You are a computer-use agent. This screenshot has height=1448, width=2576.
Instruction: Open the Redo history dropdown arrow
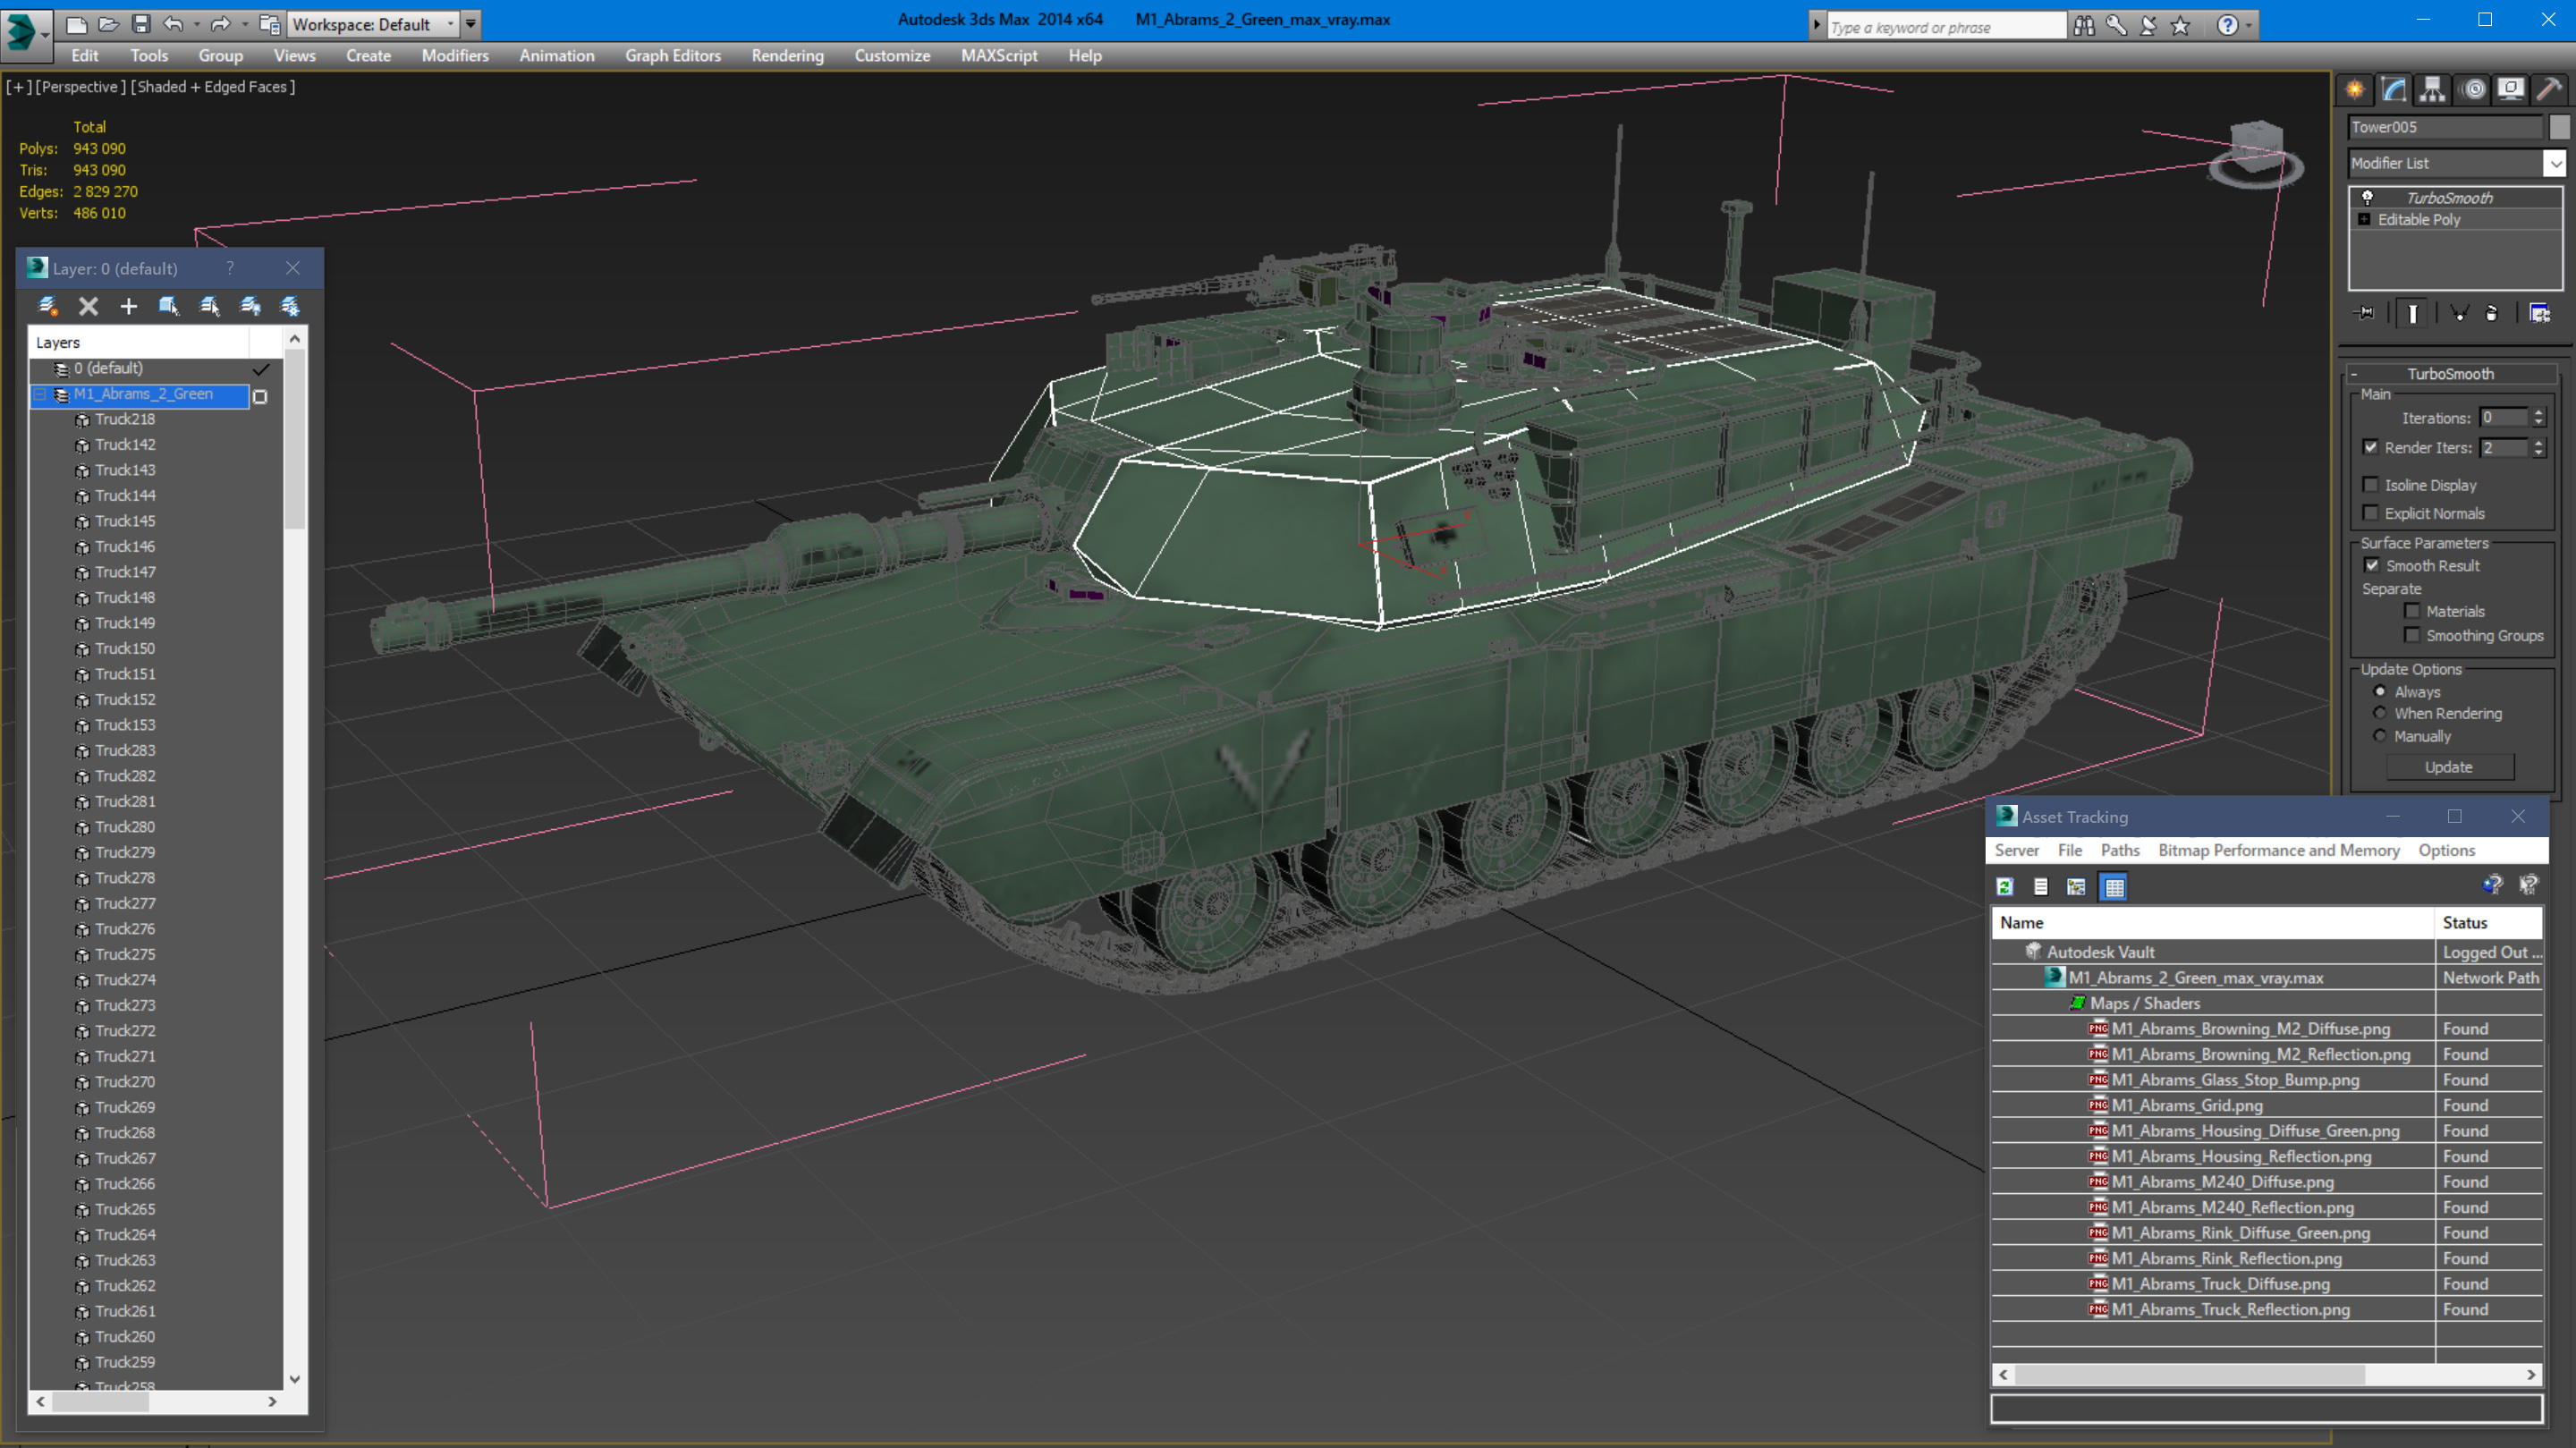tap(244, 23)
